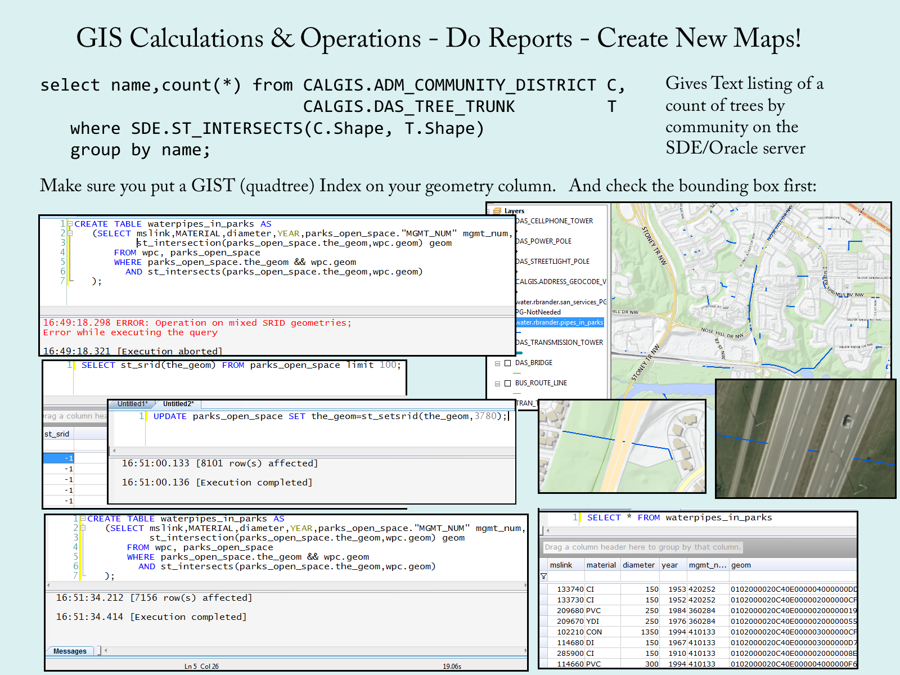Click the Layers stack icon
900x675 pixels.
pos(497,211)
